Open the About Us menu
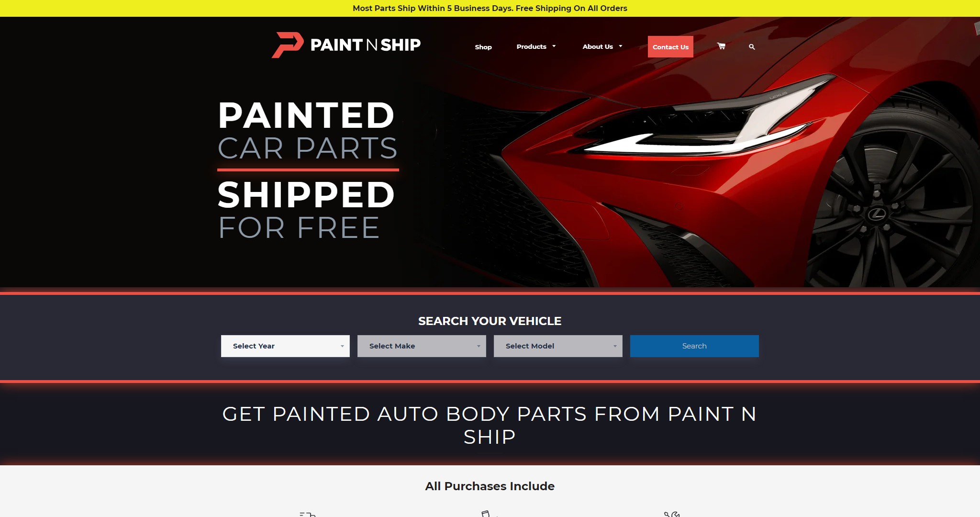 598,46
